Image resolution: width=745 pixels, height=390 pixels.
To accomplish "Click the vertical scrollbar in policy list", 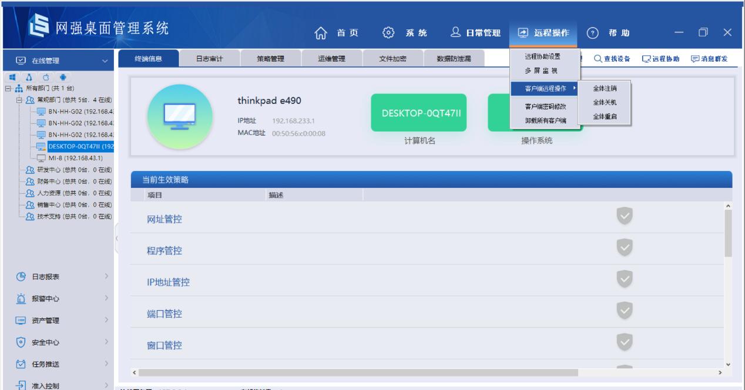I will pyautogui.click(x=729, y=234).
